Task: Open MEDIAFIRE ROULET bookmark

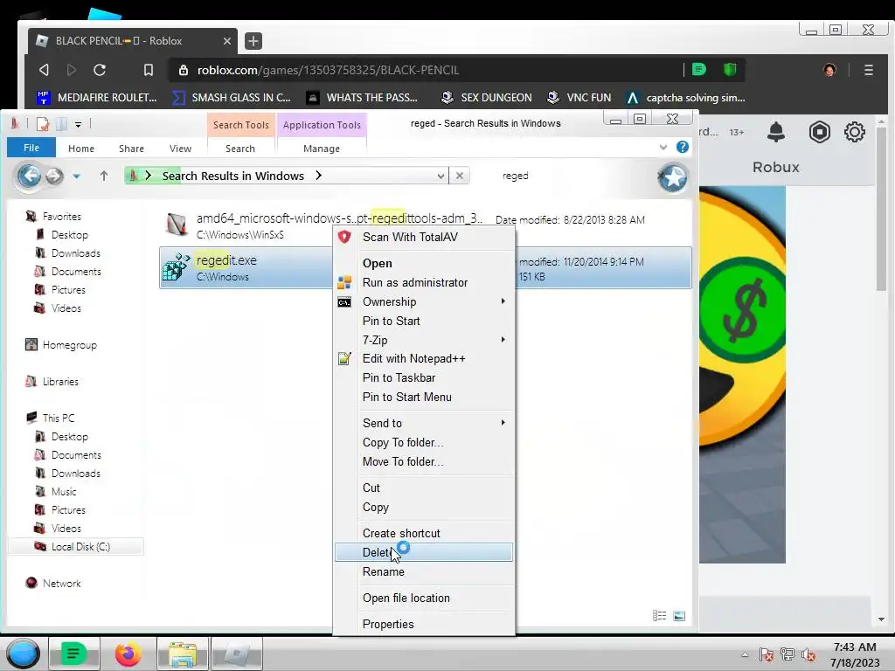Action: click(x=96, y=98)
